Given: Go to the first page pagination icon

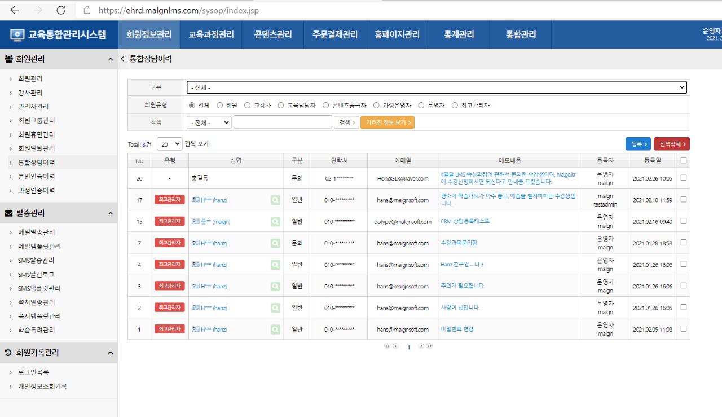Looking at the screenshot, I should tap(388, 346).
